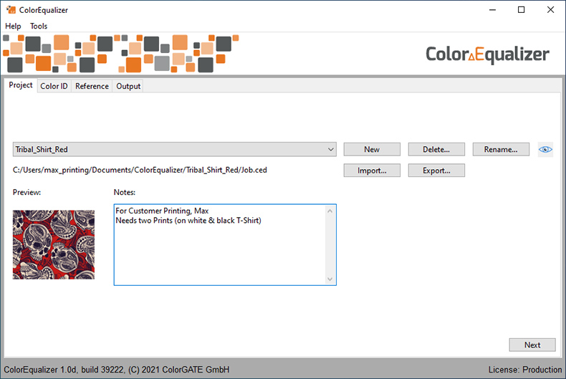This screenshot has width=566, height=379.
Task: Click inside the Notes text box
Action: pyautogui.click(x=225, y=245)
